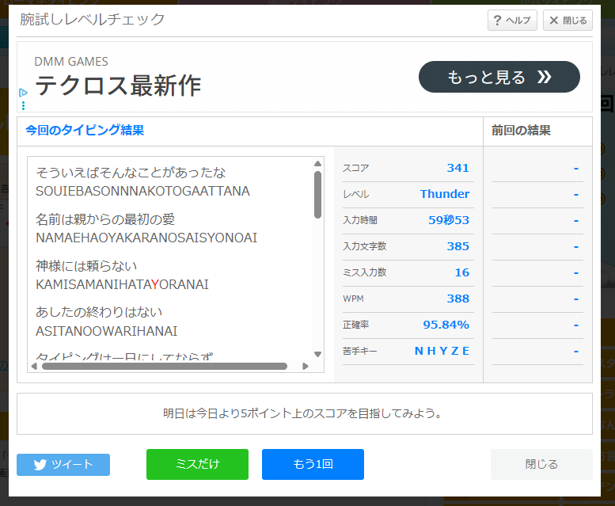The height and width of the screenshot is (506, 615).
Task: Select the 今回のタイピング結果 tab
Action: (x=85, y=130)
